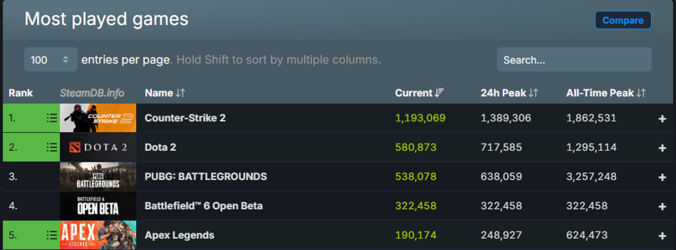
Task: Click the Dota 2 logo thumbnail
Action: pos(98,147)
